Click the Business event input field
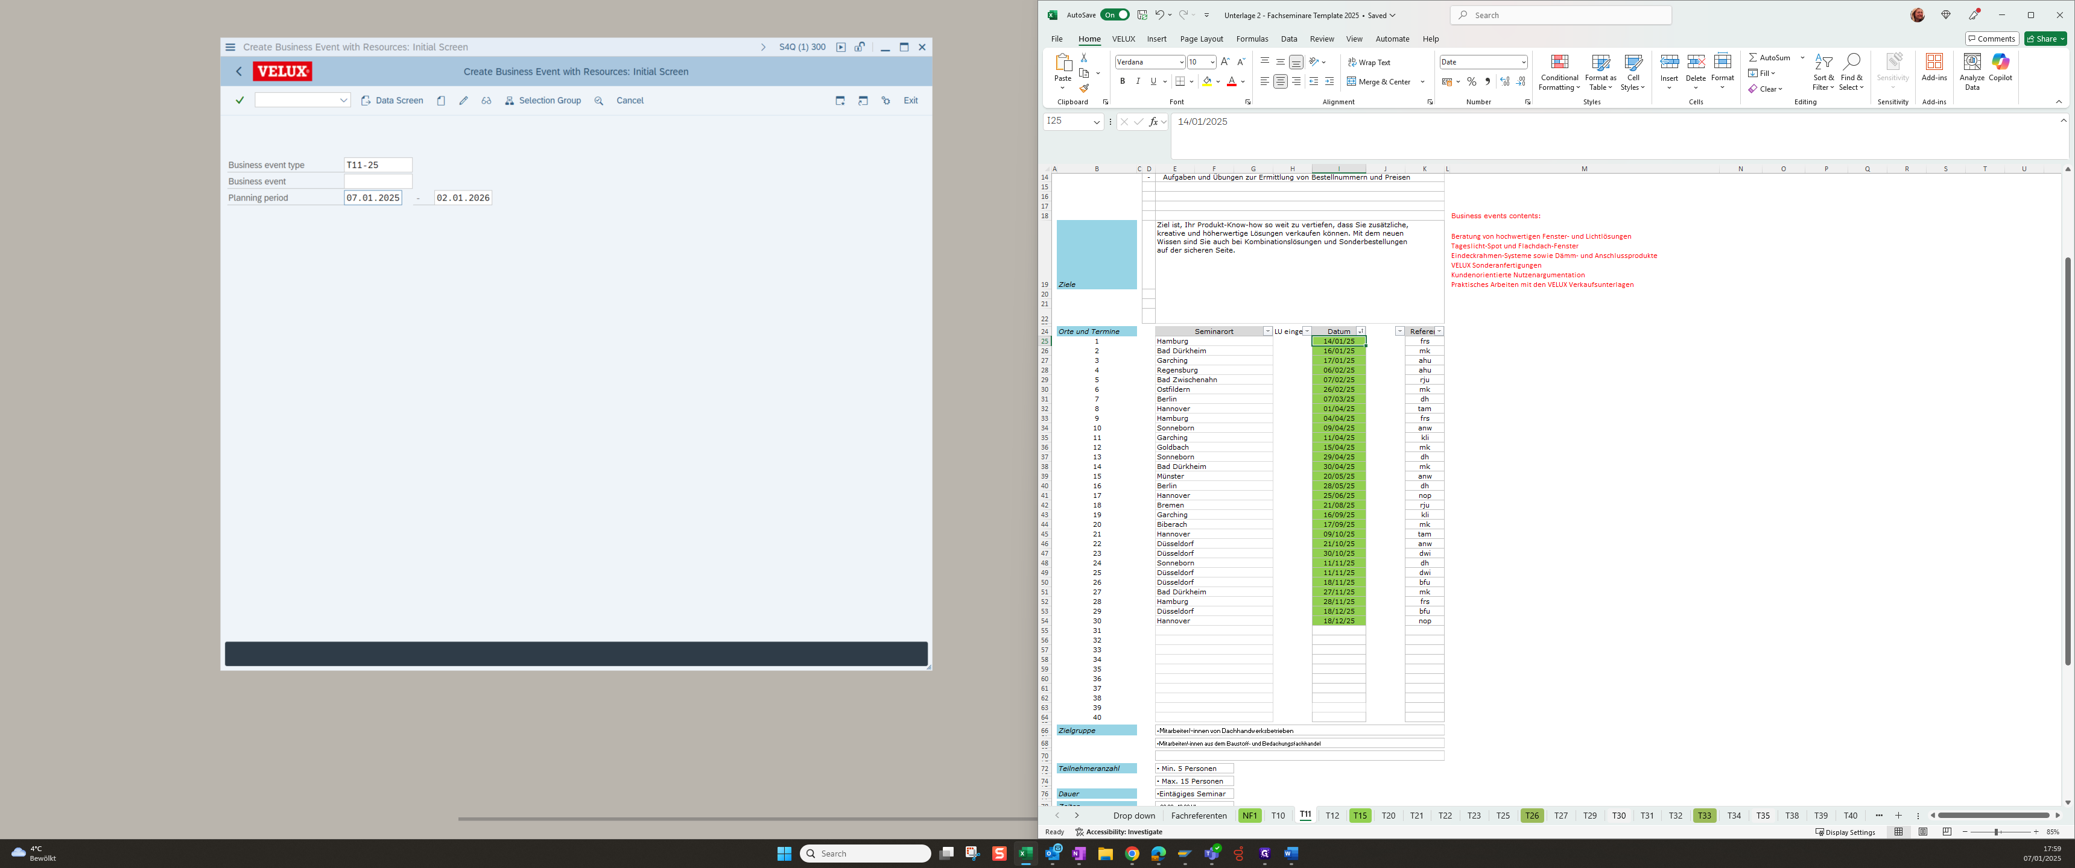The height and width of the screenshot is (868, 2075). point(378,181)
